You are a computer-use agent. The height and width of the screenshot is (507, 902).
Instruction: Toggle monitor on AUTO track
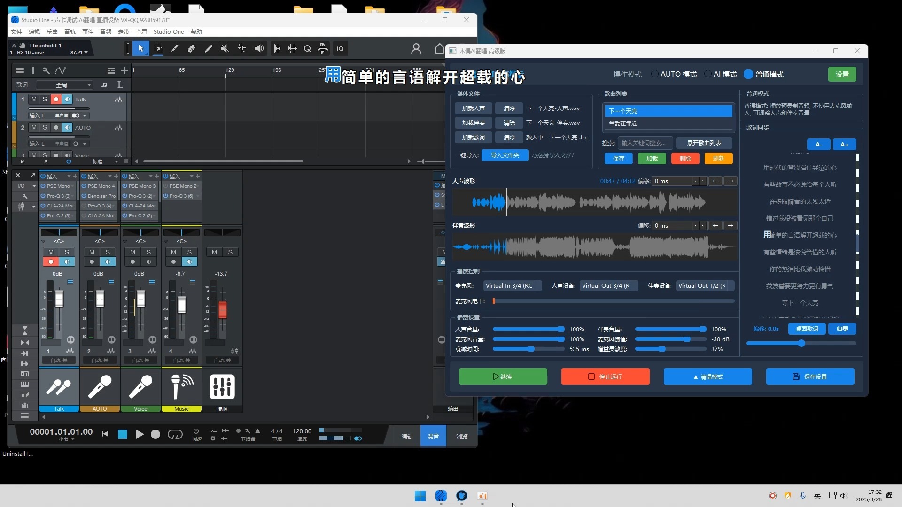click(67, 127)
